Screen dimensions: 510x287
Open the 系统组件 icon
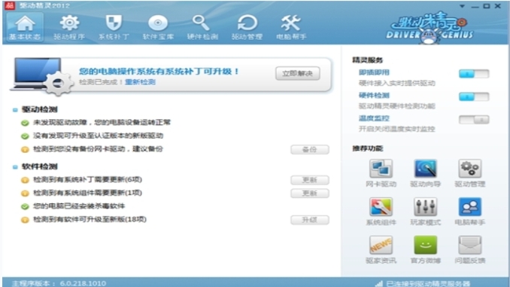[381, 207]
